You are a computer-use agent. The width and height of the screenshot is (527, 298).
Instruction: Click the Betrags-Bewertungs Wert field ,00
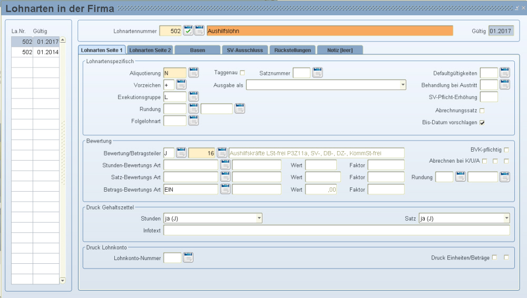click(321, 189)
